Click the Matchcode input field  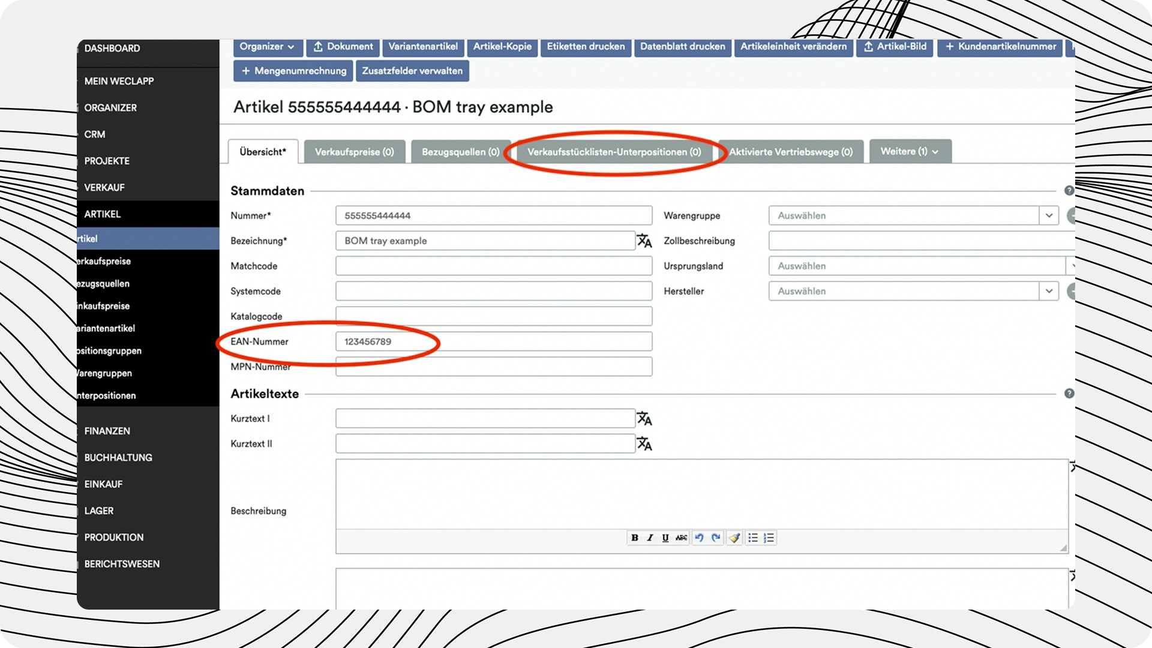click(x=494, y=266)
